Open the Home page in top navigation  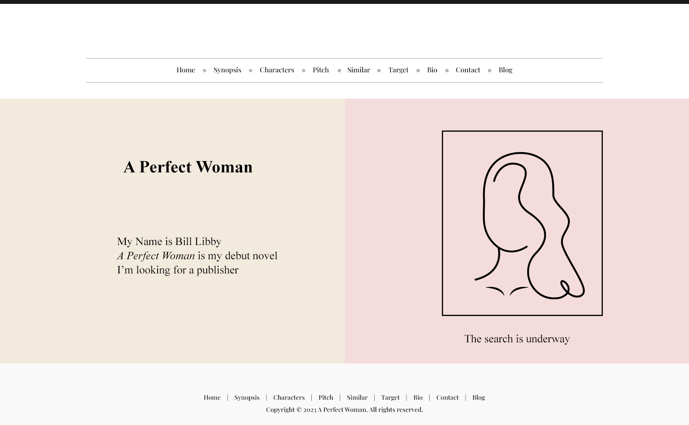pyautogui.click(x=186, y=70)
